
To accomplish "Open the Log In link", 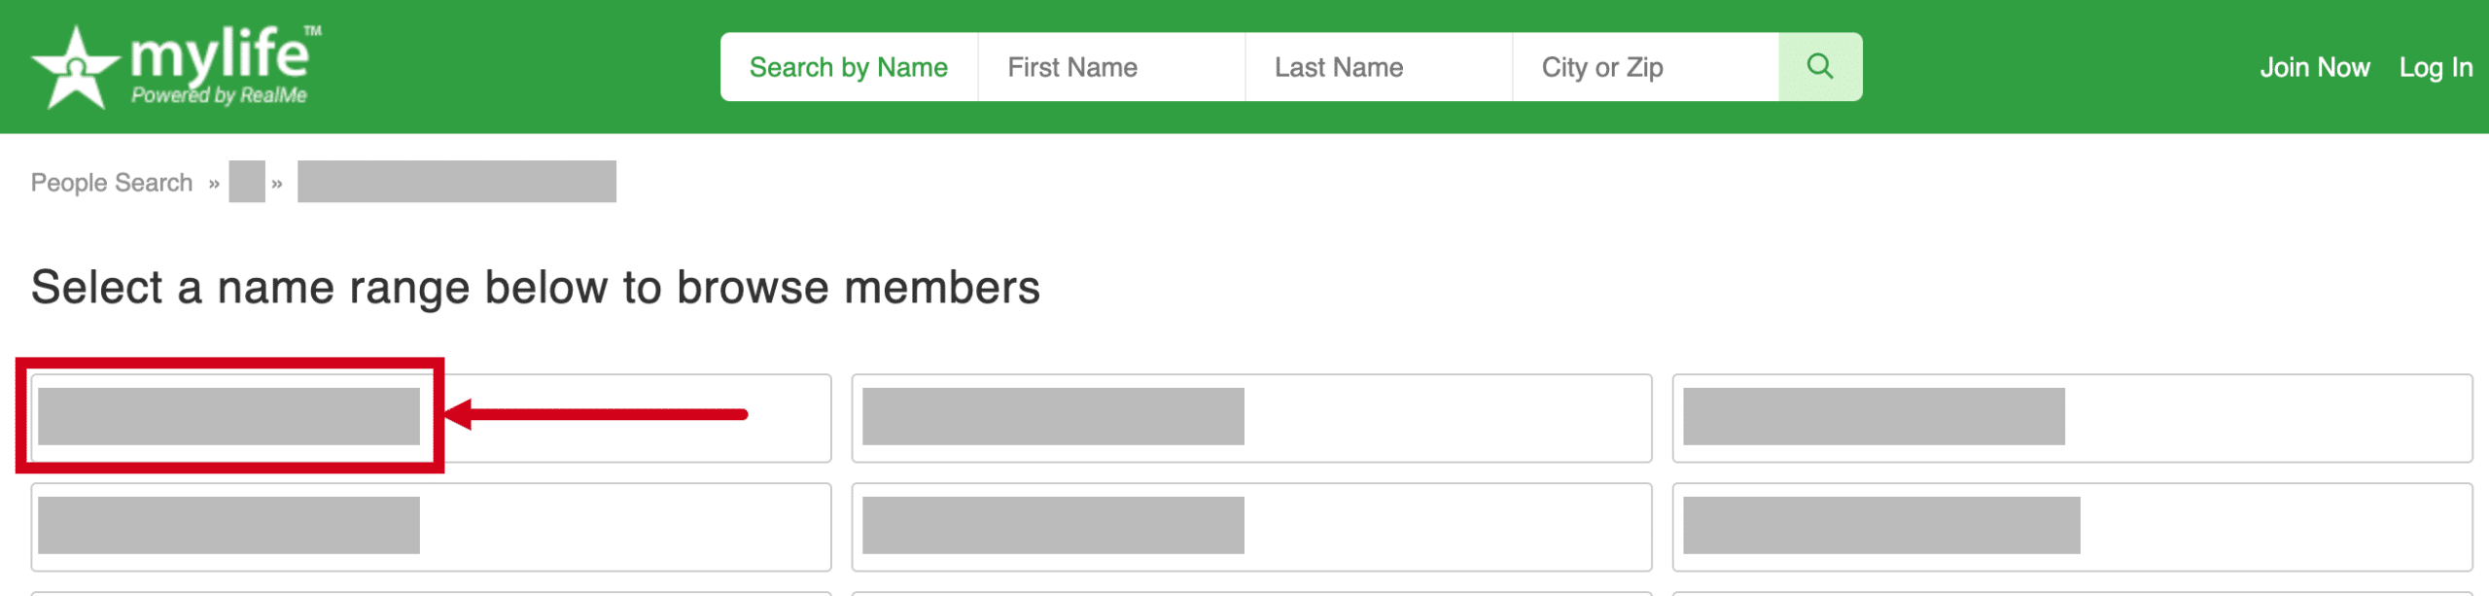I will (x=2436, y=67).
